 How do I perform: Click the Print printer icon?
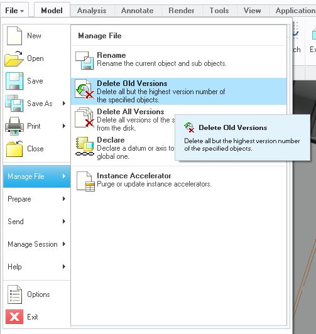click(x=14, y=126)
